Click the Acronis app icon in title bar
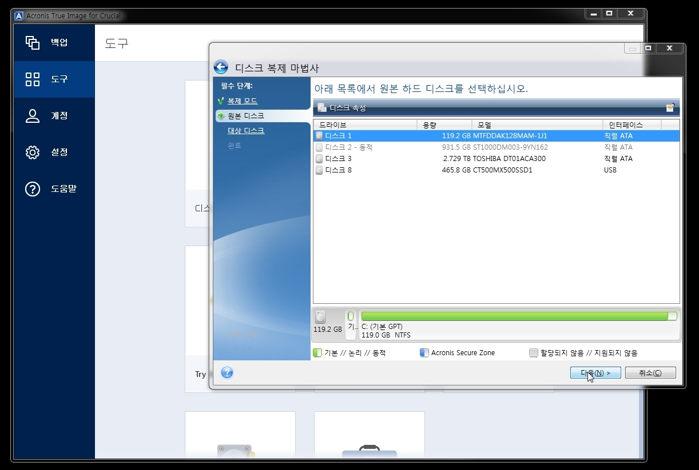The image size is (699, 470). [x=19, y=15]
